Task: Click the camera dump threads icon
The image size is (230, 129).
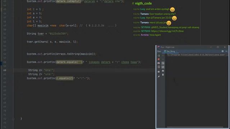Action: (158, 63)
